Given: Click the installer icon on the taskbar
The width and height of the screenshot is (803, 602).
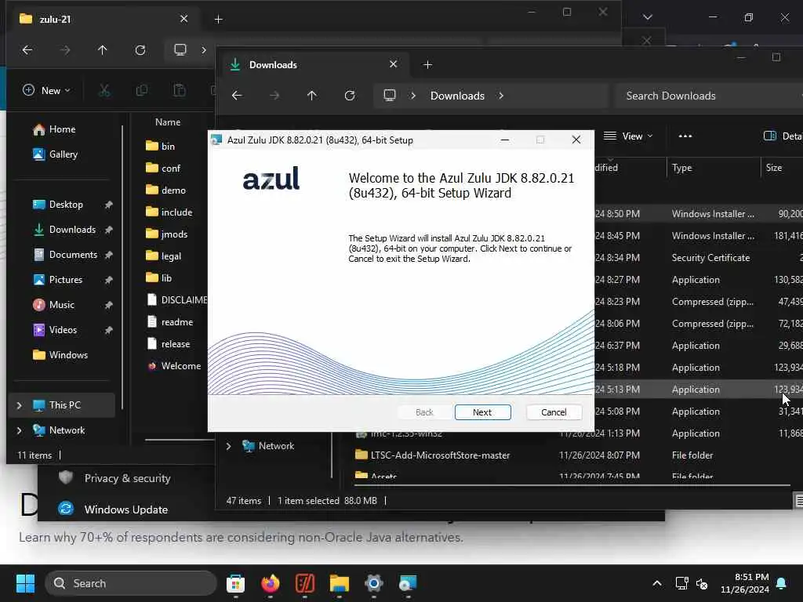Looking at the screenshot, I should [408, 583].
